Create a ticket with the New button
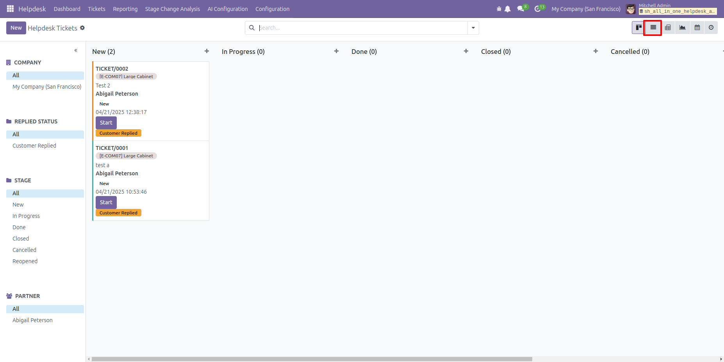 click(x=16, y=28)
